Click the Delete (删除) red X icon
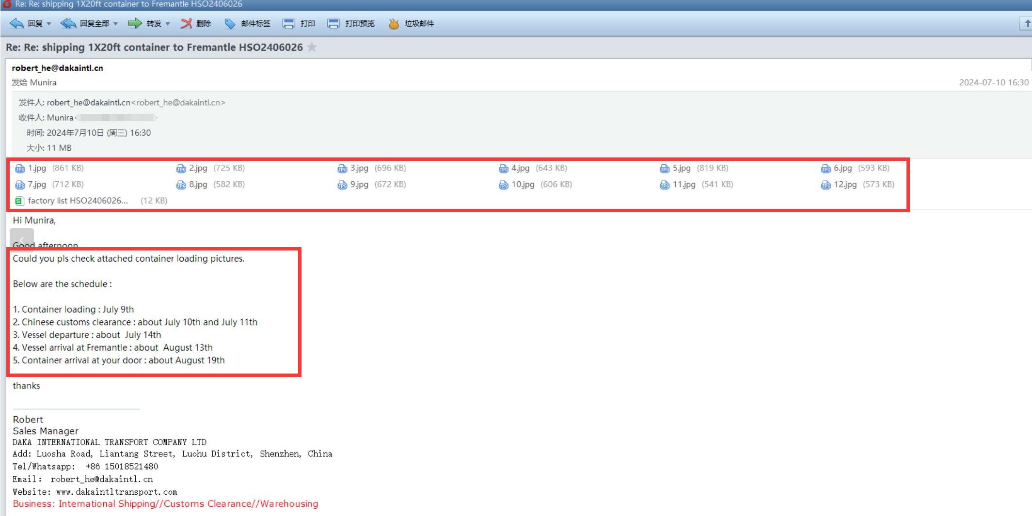 point(186,23)
